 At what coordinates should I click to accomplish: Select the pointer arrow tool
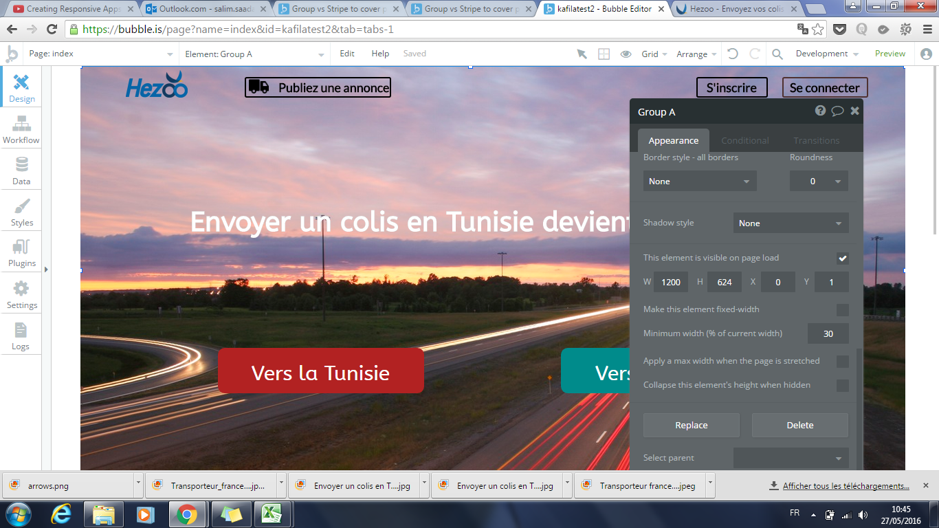pos(582,54)
